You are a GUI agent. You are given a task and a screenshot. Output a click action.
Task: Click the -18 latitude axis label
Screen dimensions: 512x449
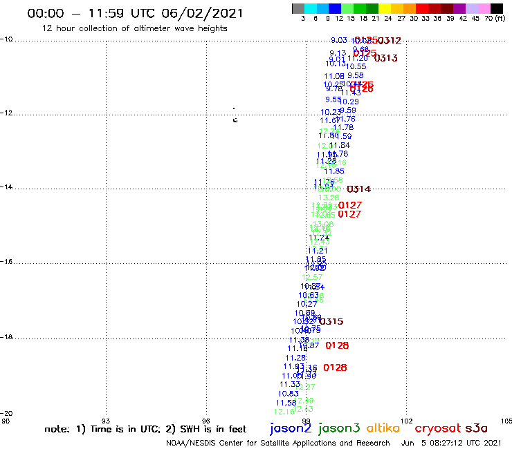coord(6,337)
